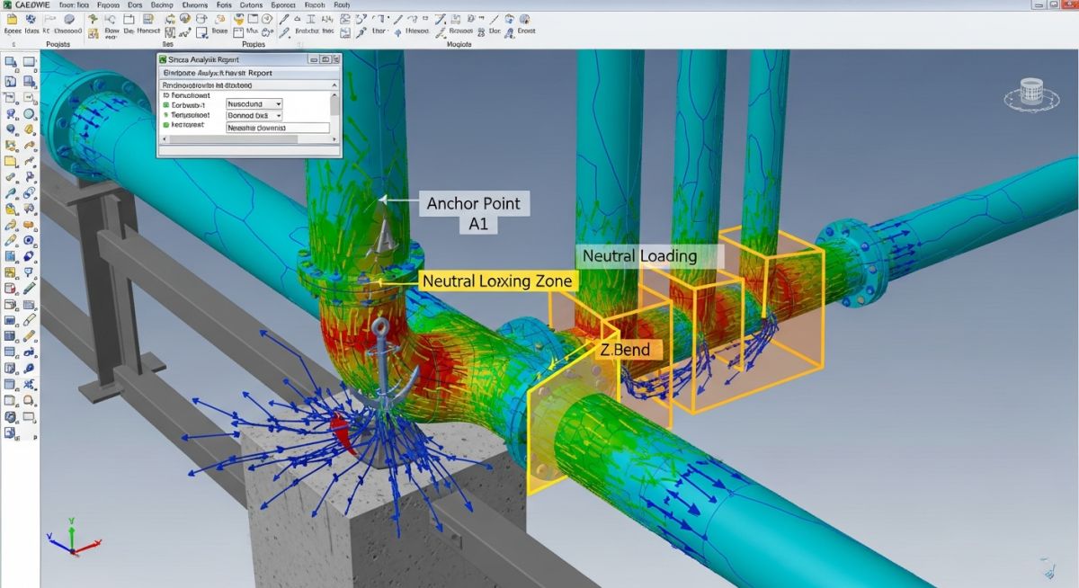The height and width of the screenshot is (588, 1079).
Task: Click the view cube navigation widget
Action: (1030, 94)
